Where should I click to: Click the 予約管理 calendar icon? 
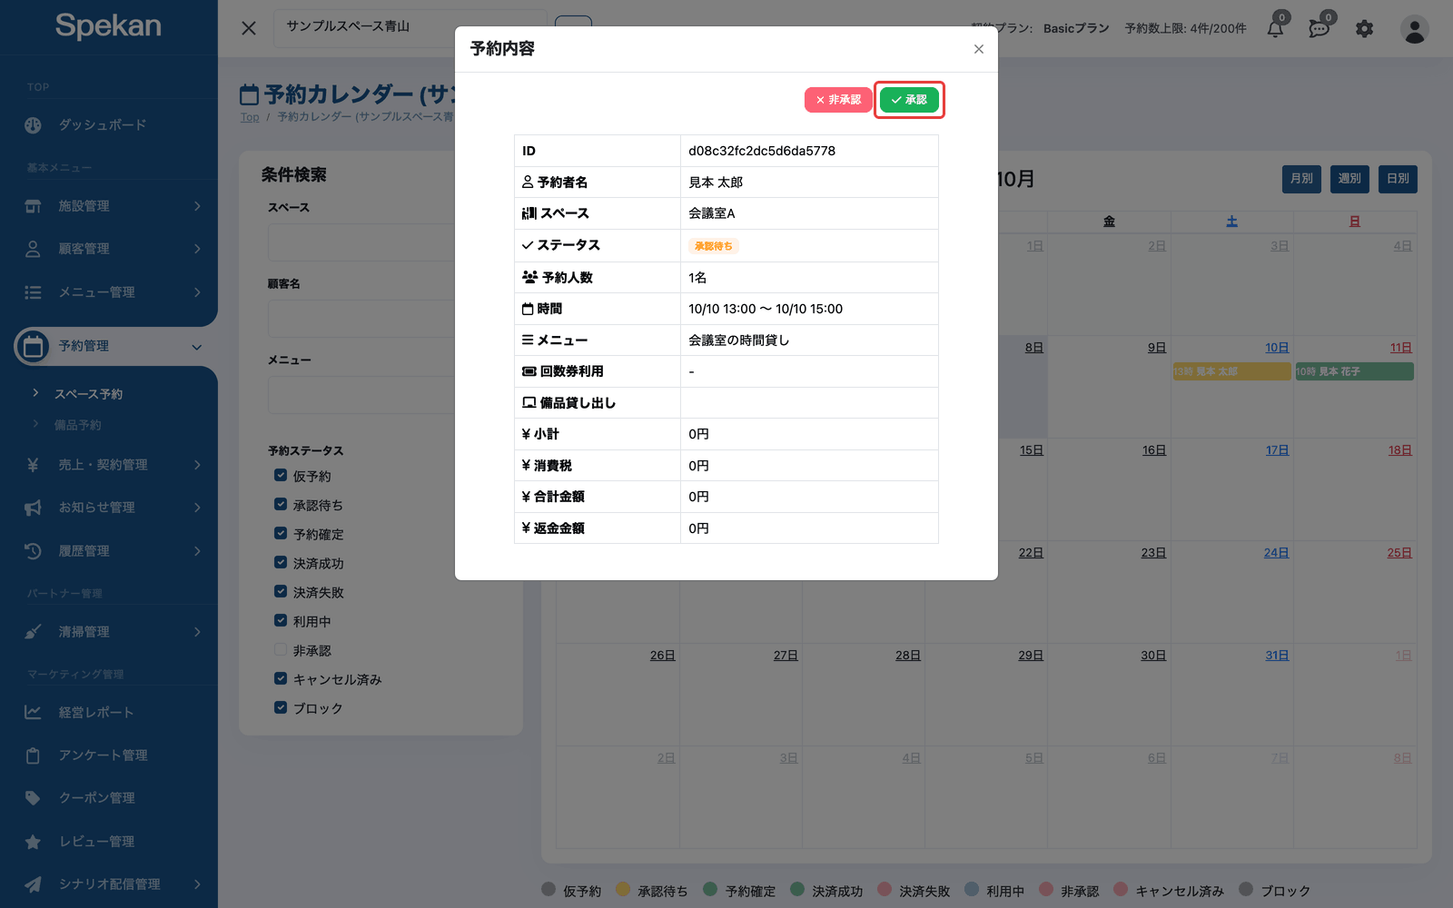[x=33, y=346]
